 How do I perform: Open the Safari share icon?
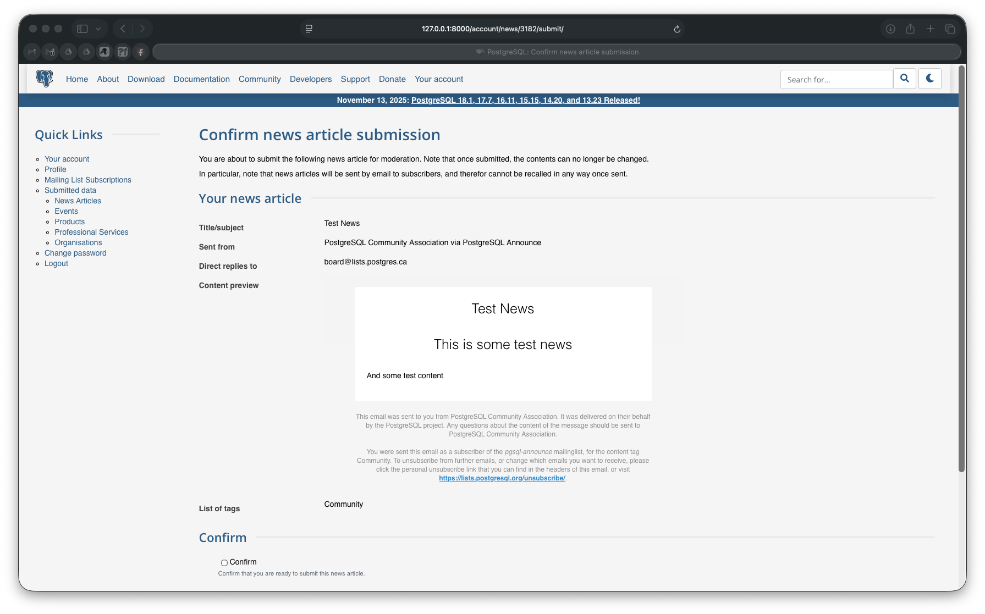pos(910,29)
